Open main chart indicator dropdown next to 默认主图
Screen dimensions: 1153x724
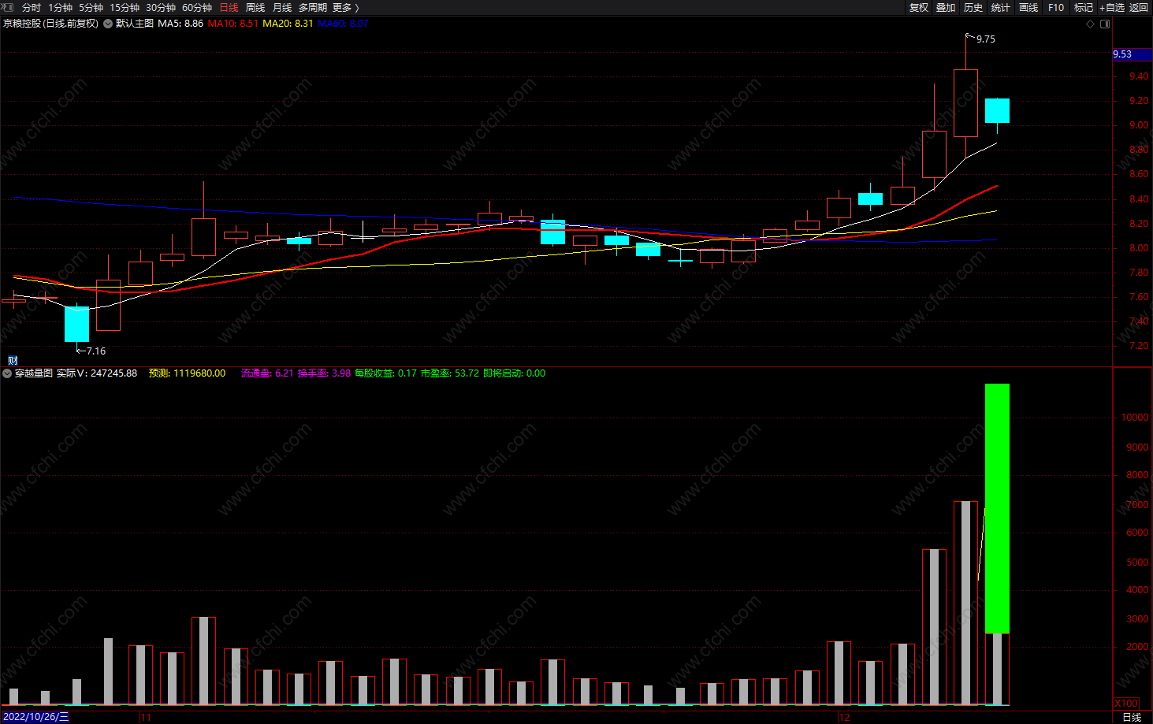pos(107,24)
